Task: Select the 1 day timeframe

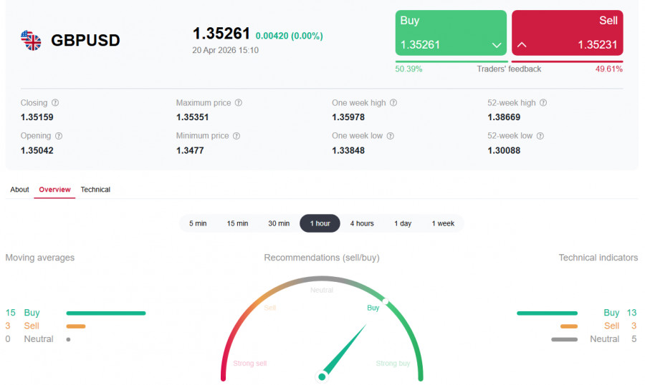Action: tap(403, 223)
